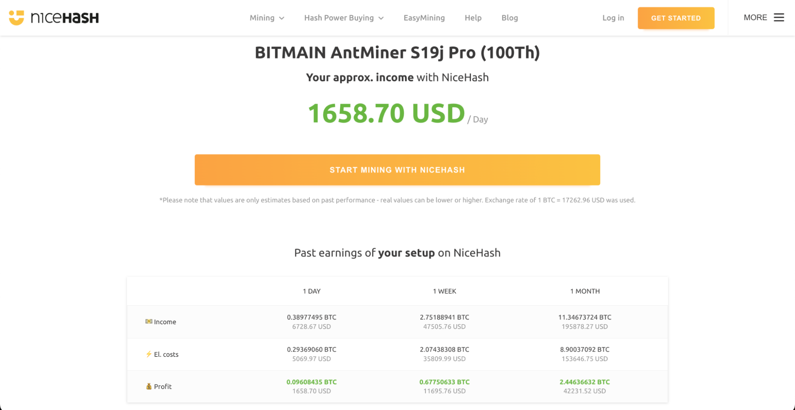This screenshot has width=795, height=410.
Task: Click the NiceHash smiley logo icon
Action: 16,18
